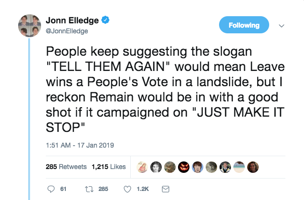Open the tweet timestamp 17 Jan 2019
304x200 pixels.
79,145
